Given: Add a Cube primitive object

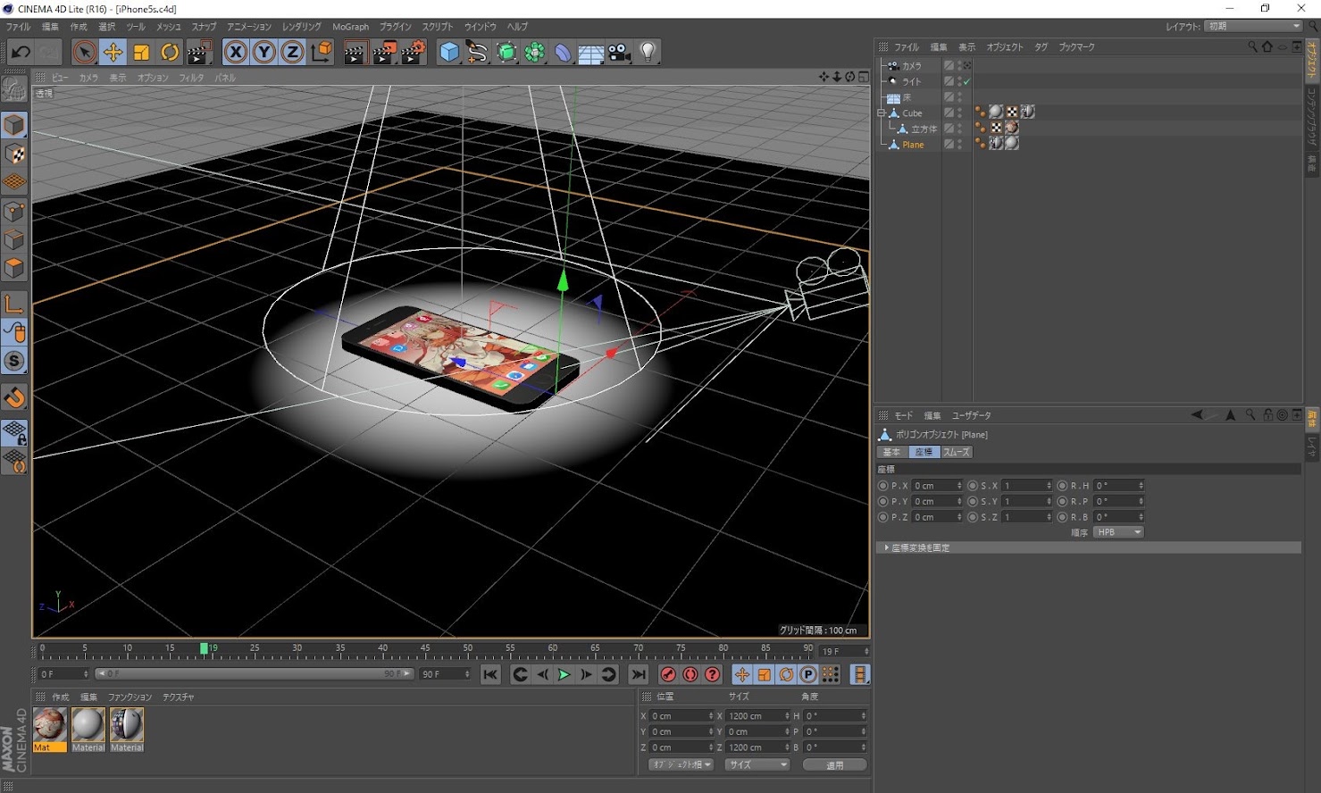Looking at the screenshot, I should point(449,53).
